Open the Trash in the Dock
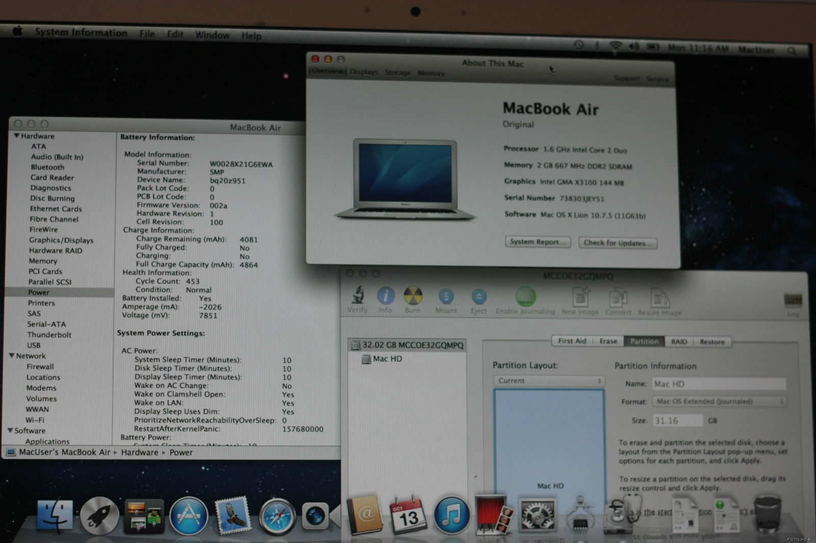 [x=767, y=513]
